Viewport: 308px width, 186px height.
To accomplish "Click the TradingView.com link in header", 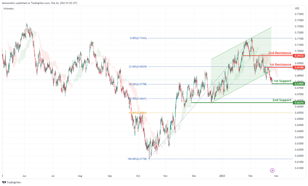I will 40,3.
